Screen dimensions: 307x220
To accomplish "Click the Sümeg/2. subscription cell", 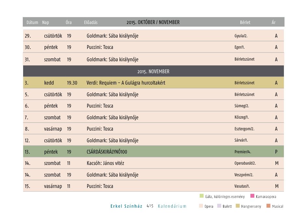I will [242, 106].
